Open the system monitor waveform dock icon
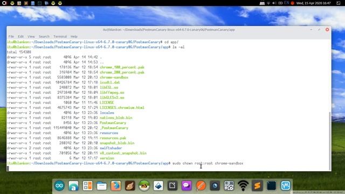Screen dimensions: 345x194 285,185
